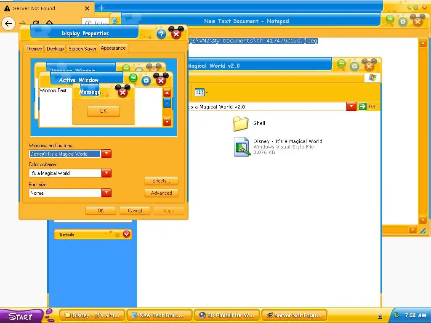This screenshot has height=323, width=431.
Task: Click Disney - It's a Magical World filename
Action: point(288,141)
